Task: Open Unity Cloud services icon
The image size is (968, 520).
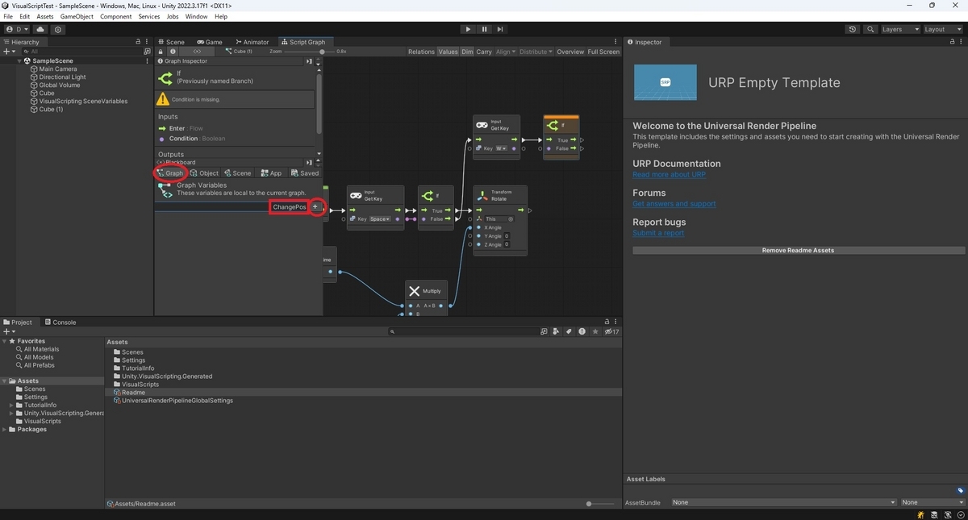Action: (40, 29)
